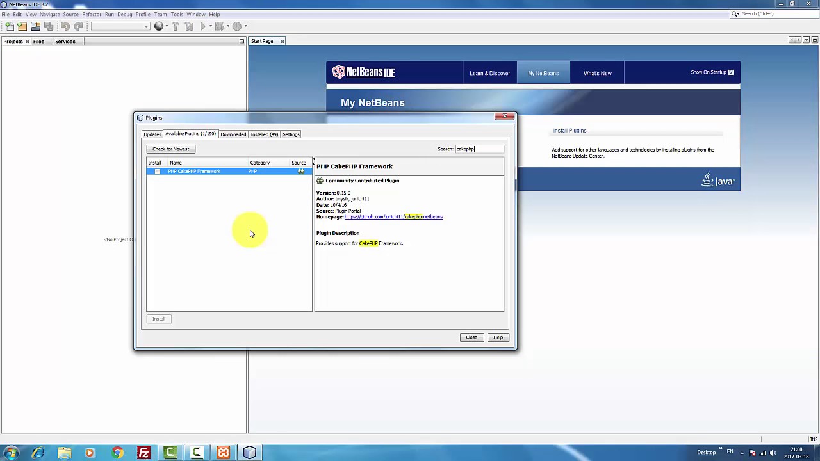Click the community source icon in plugin row

coord(301,171)
